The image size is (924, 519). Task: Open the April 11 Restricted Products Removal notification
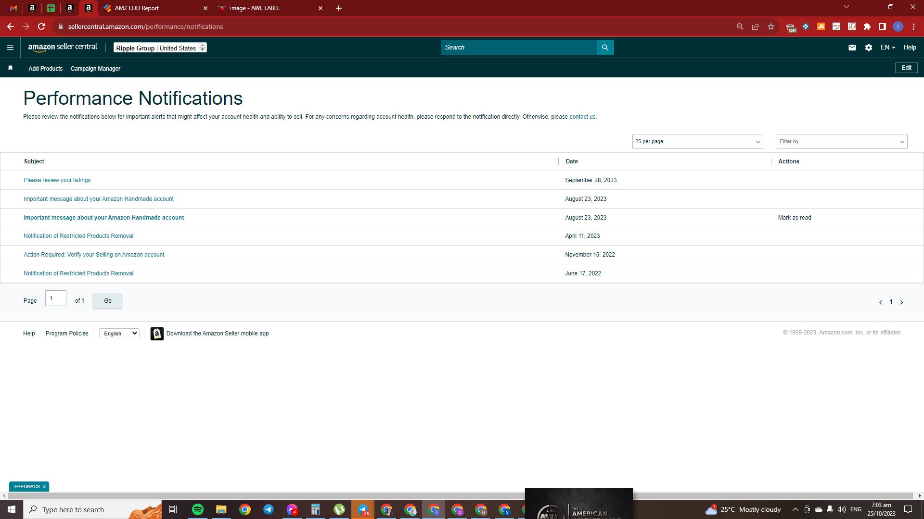tap(78, 236)
